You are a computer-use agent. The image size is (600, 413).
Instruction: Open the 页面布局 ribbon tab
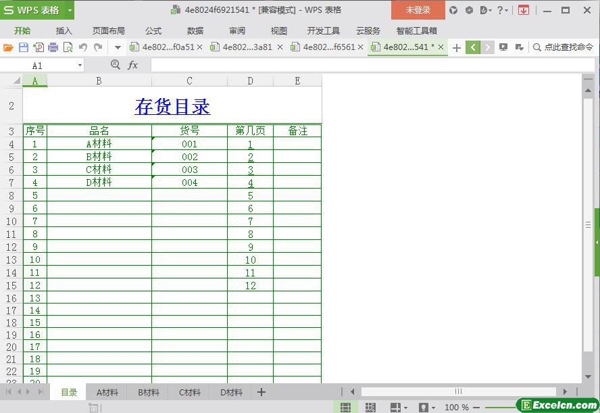pyautogui.click(x=109, y=31)
